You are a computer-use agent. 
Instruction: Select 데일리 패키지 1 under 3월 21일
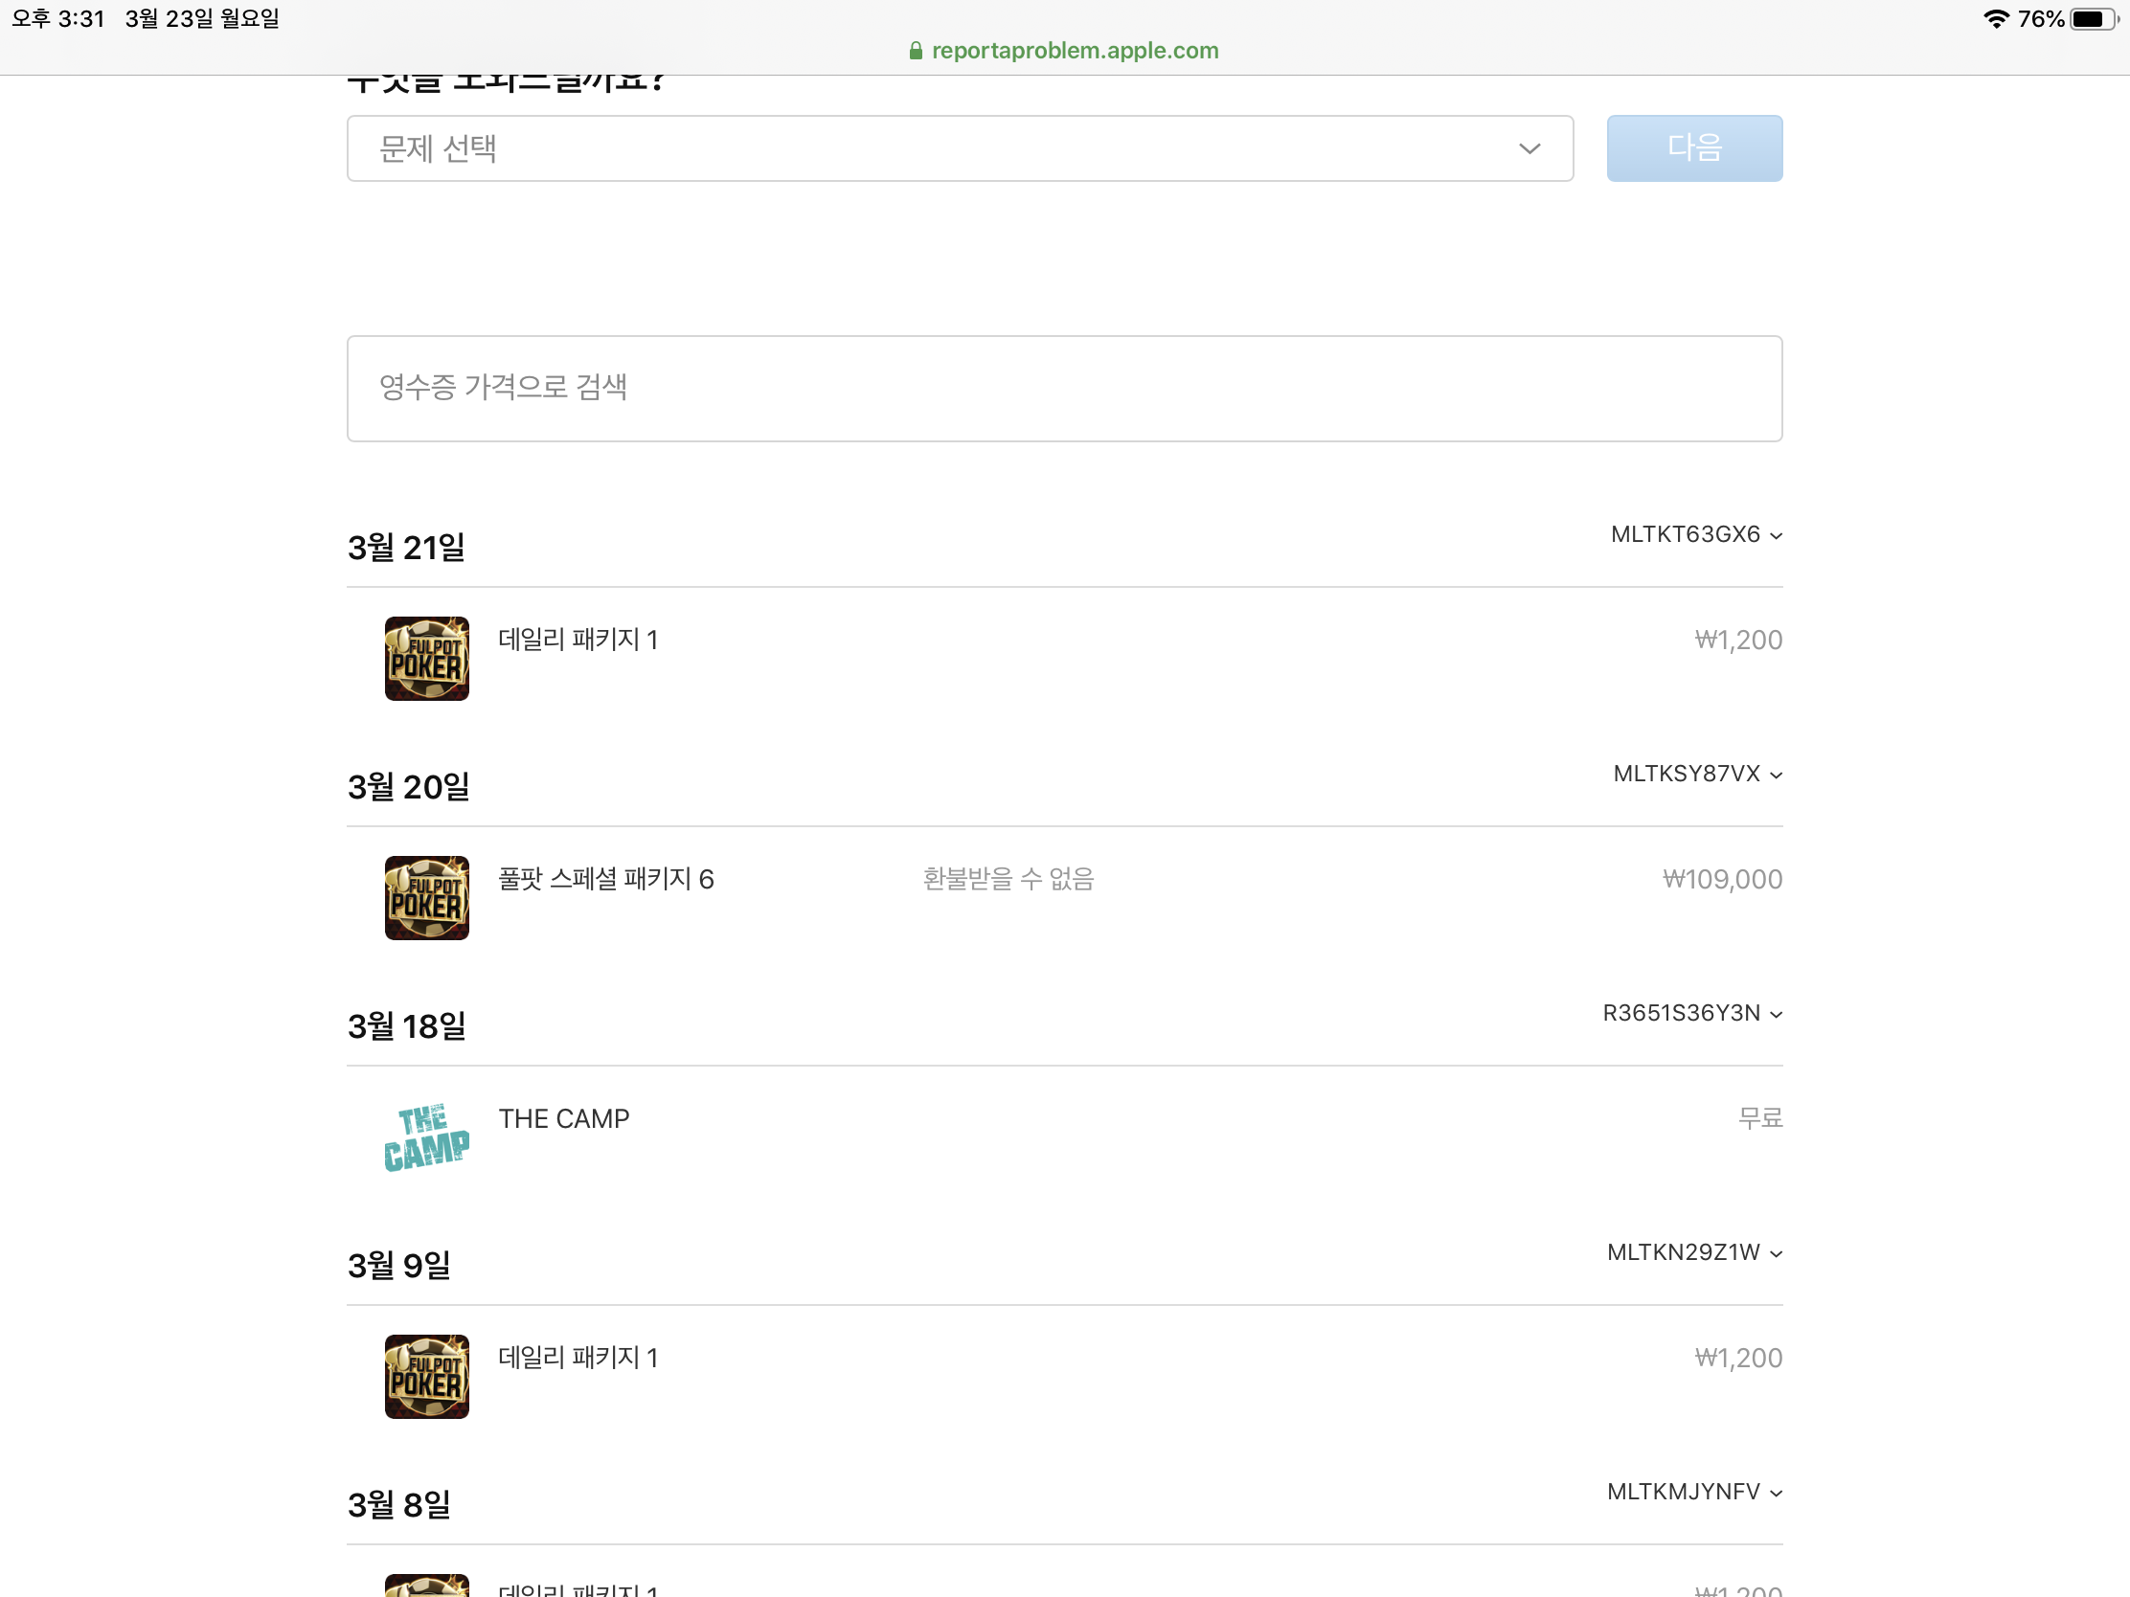point(578,641)
